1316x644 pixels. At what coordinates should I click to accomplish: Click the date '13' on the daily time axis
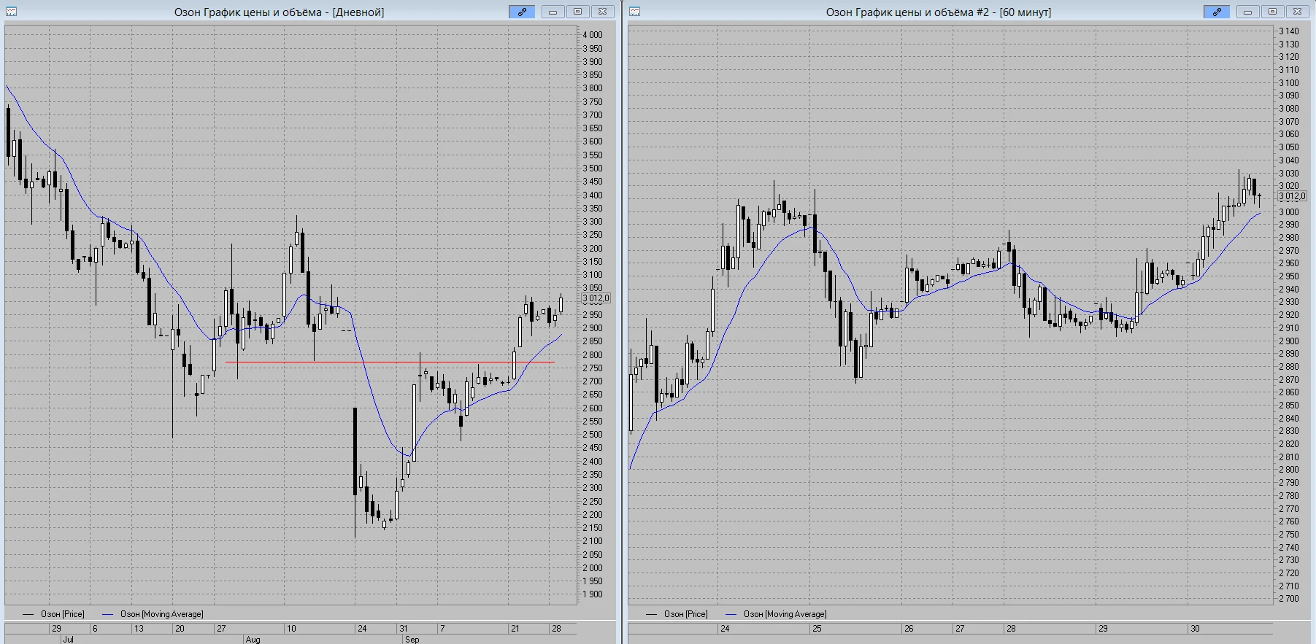coord(139,628)
